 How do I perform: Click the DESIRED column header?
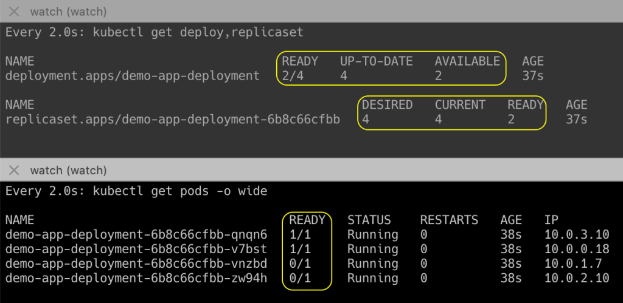click(387, 105)
